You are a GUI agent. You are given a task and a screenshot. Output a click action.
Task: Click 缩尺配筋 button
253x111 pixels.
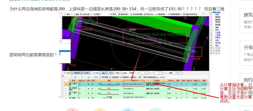(103, 77)
